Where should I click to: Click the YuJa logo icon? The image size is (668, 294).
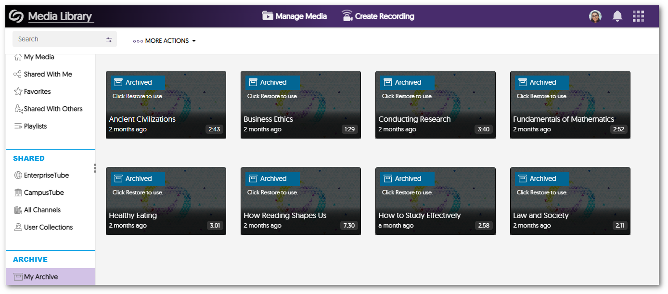pos(16,16)
